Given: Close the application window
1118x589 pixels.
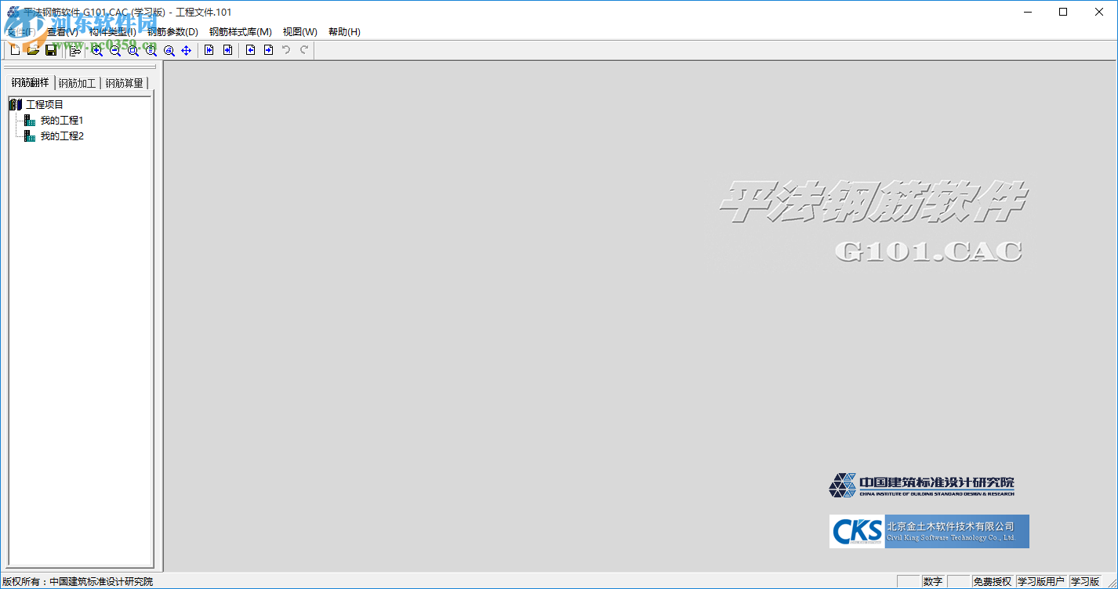Looking at the screenshot, I should (x=1099, y=12).
